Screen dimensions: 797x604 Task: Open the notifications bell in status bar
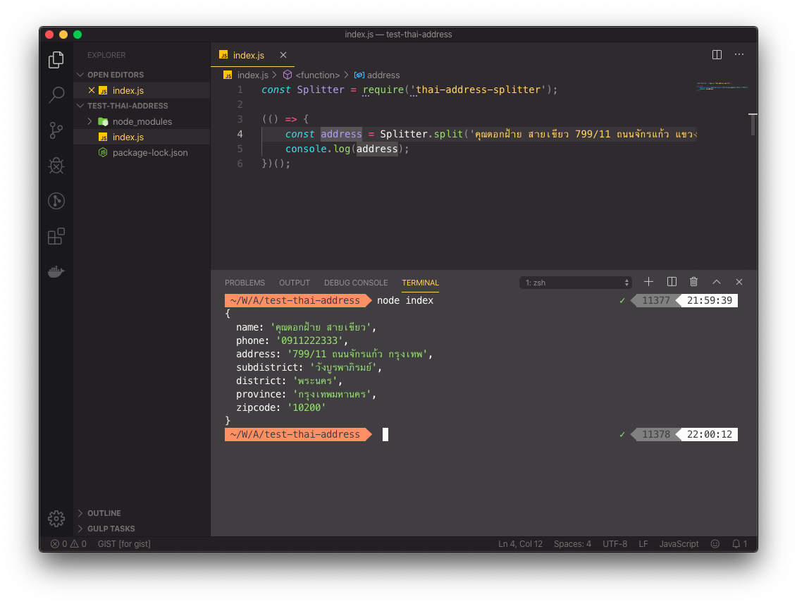click(x=739, y=543)
